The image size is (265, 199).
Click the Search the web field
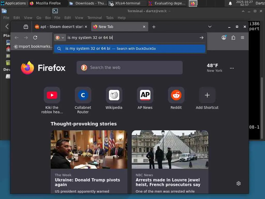[x=129, y=68]
